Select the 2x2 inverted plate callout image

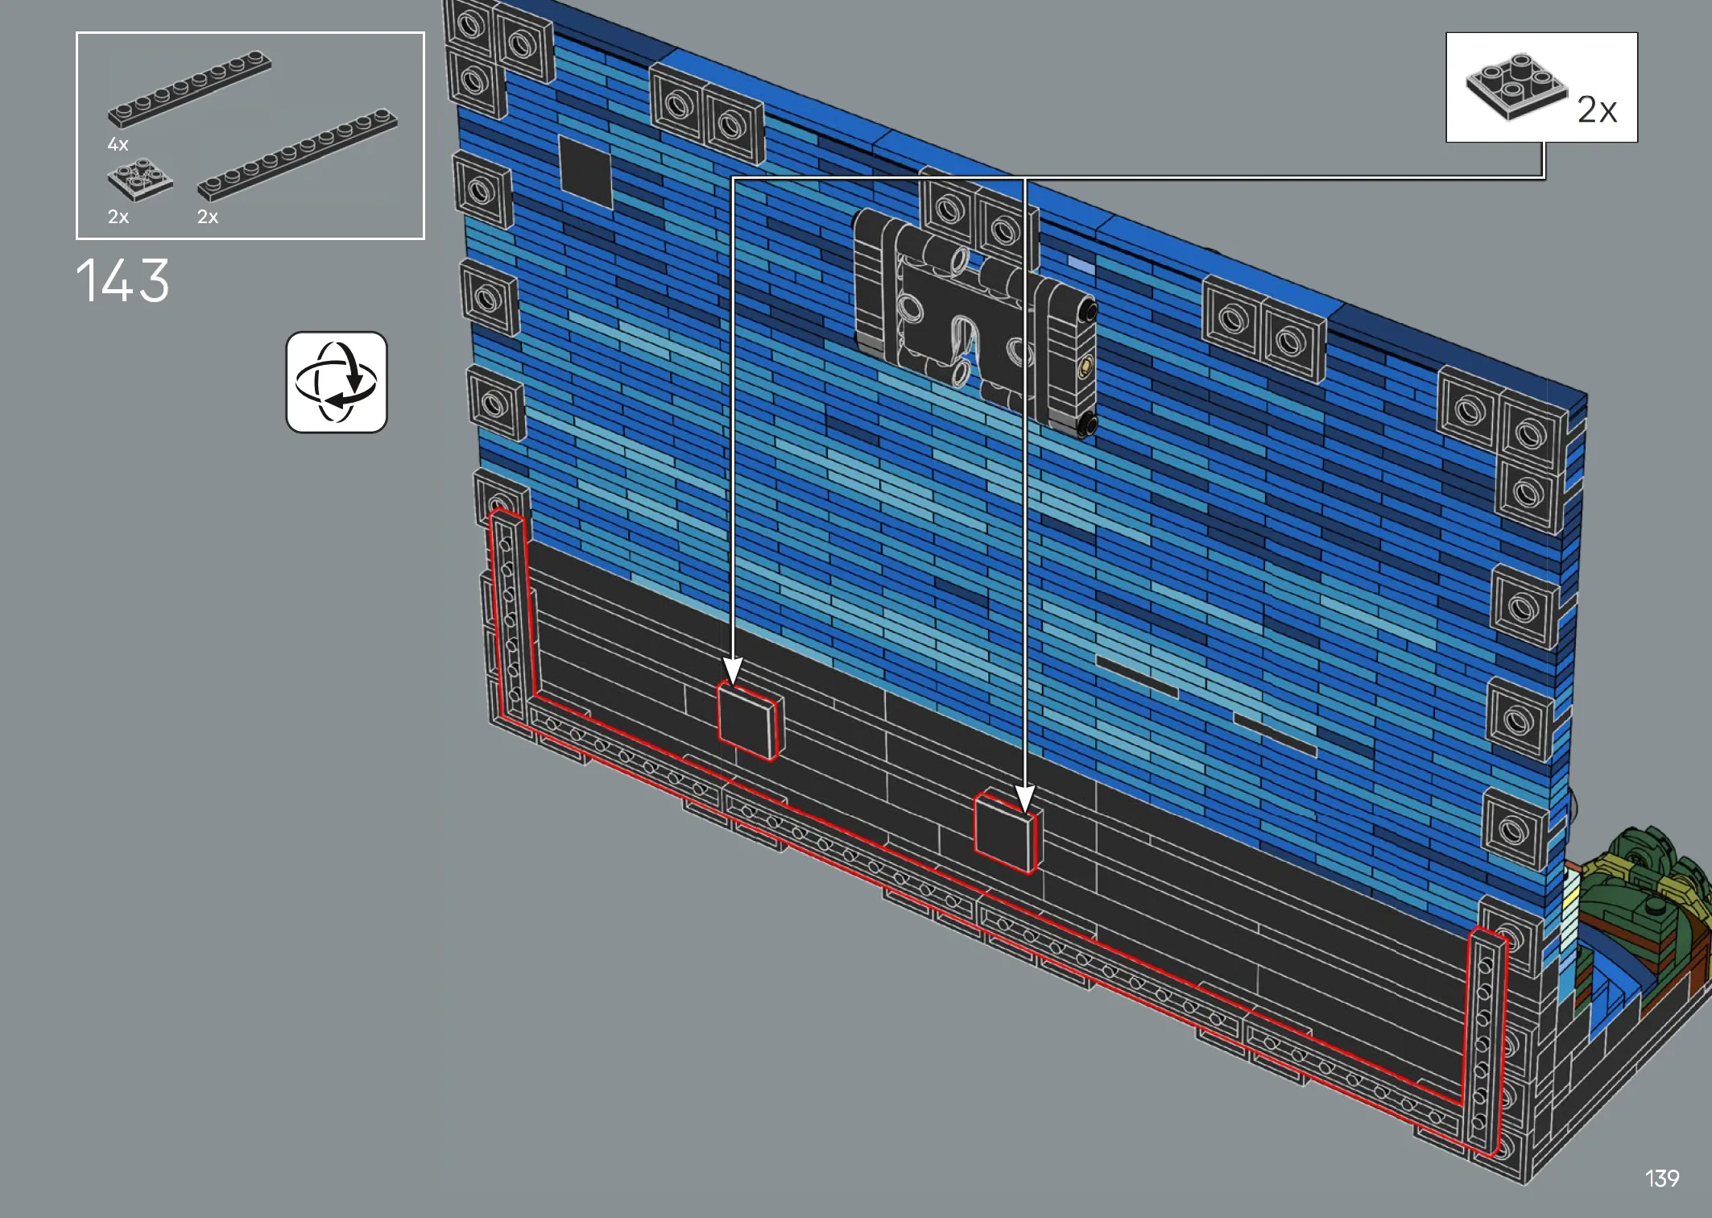click(x=1516, y=87)
